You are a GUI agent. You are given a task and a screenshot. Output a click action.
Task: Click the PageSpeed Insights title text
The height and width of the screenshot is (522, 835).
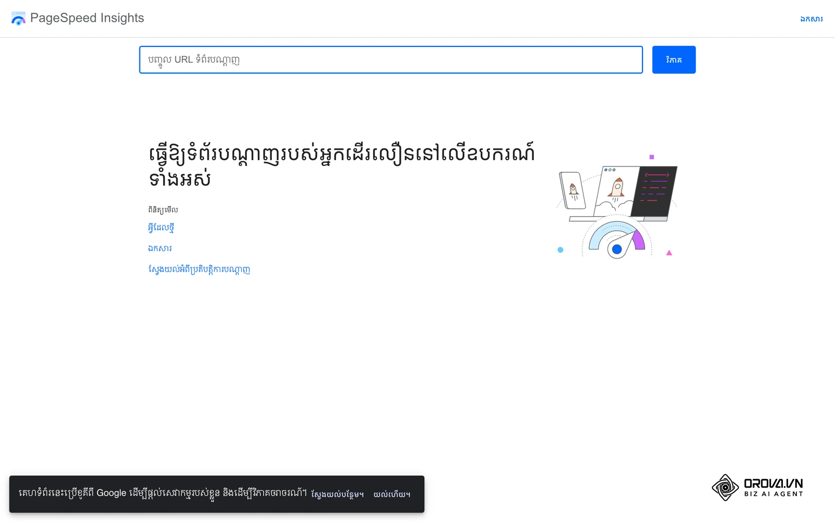(x=87, y=18)
